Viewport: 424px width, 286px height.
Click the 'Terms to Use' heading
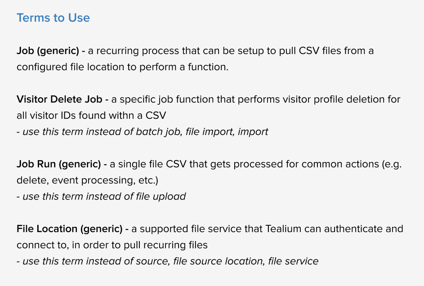point(53,18)
